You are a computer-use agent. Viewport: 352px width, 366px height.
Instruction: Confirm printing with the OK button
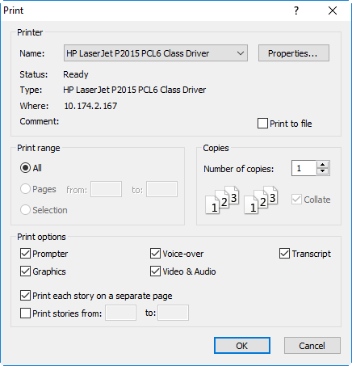click(242, 346)
